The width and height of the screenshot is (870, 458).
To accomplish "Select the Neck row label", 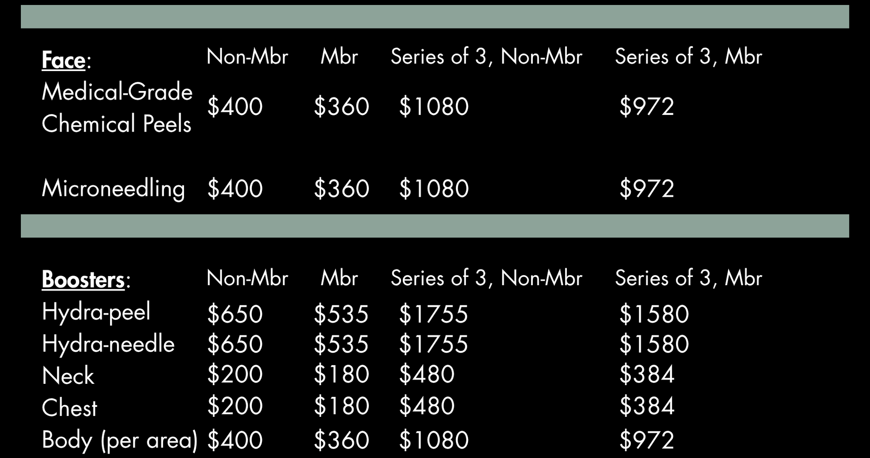I will [68, 376].
